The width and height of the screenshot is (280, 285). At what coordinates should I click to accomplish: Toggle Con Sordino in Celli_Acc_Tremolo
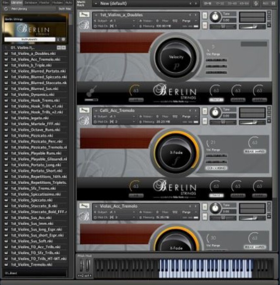(216, 168)
